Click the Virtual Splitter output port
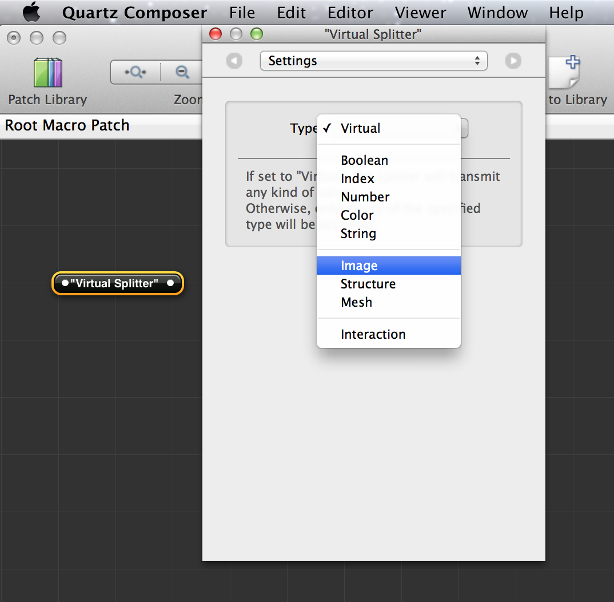The height and width of the screenshot is (602, 614). point(170,283)
